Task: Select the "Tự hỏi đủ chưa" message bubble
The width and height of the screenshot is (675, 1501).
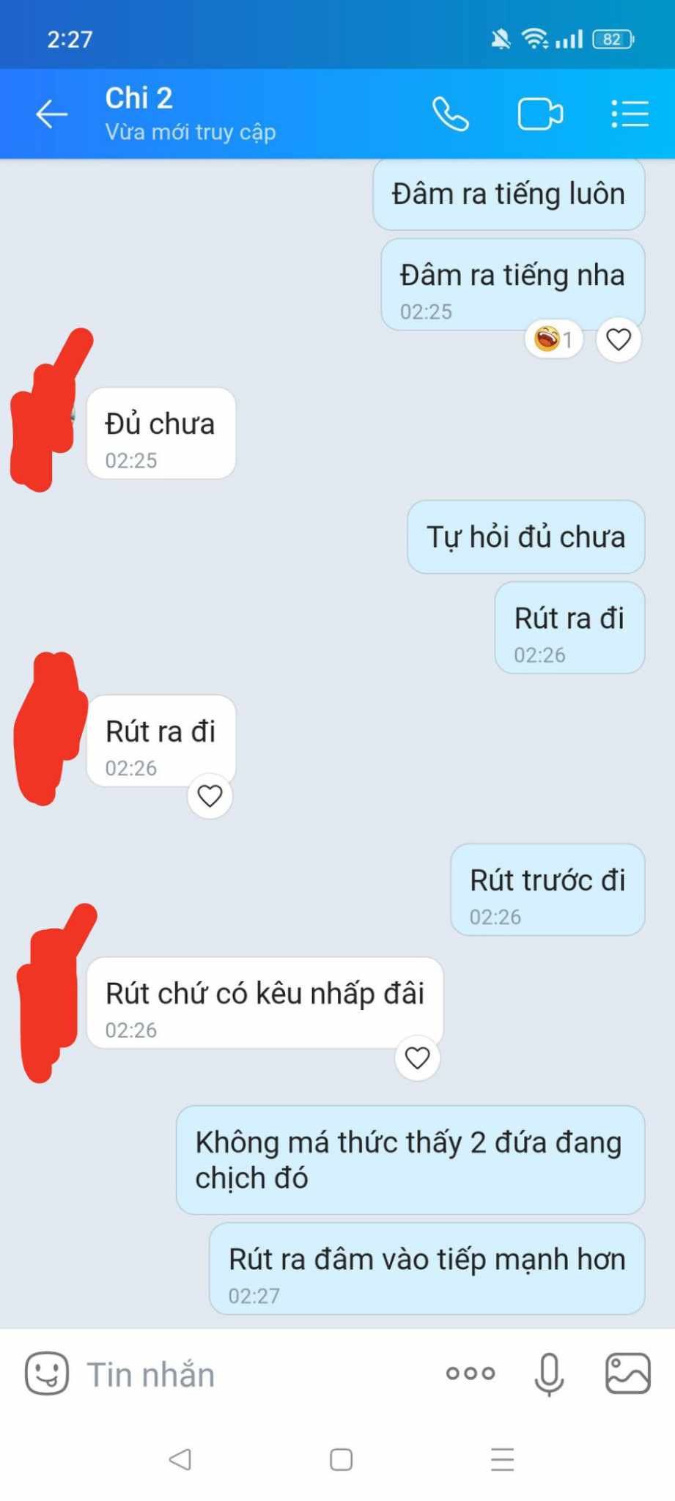Action: [525, 537]
